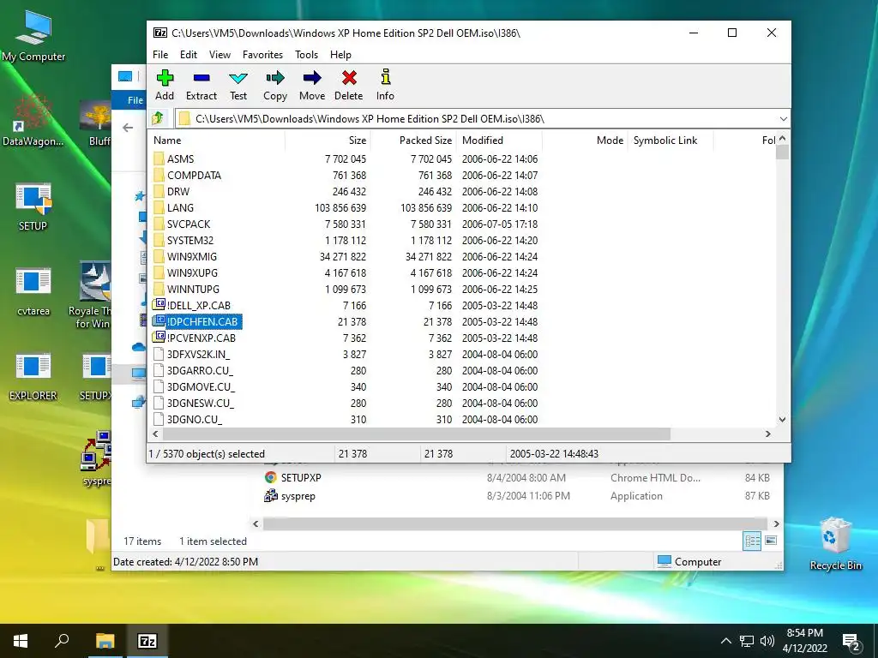Switch Explorer to large icons view
The image size is (878, 658).
[771, 541]
